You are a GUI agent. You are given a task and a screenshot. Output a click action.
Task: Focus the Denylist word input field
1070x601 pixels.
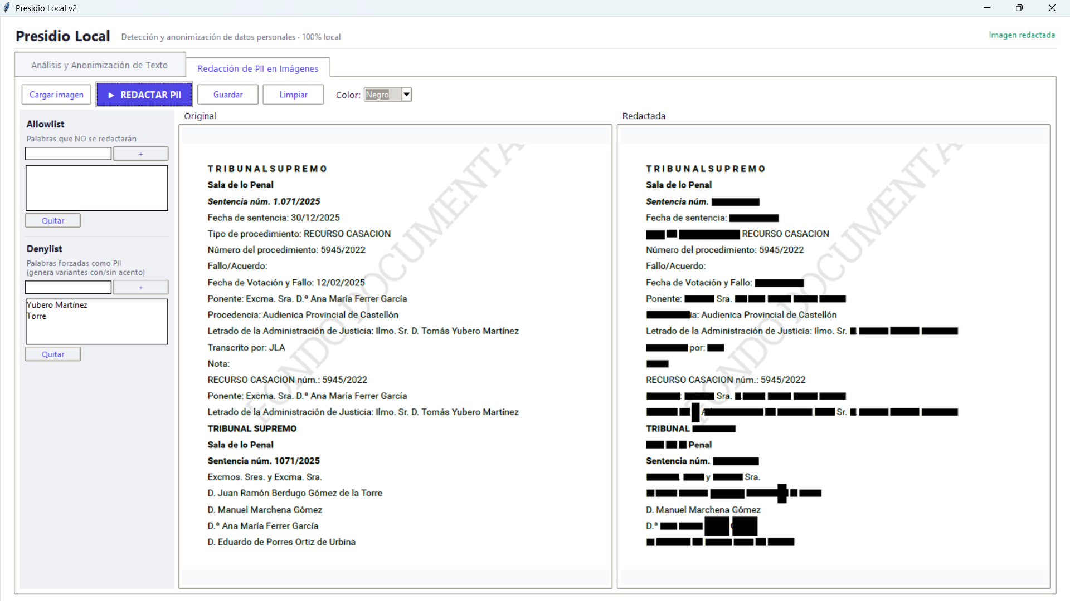pos(68,287)
